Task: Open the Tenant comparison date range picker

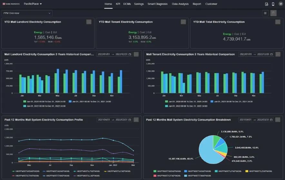Action: point(256,54)
